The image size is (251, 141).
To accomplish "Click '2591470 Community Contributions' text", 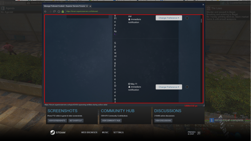I will pos(114,116).
